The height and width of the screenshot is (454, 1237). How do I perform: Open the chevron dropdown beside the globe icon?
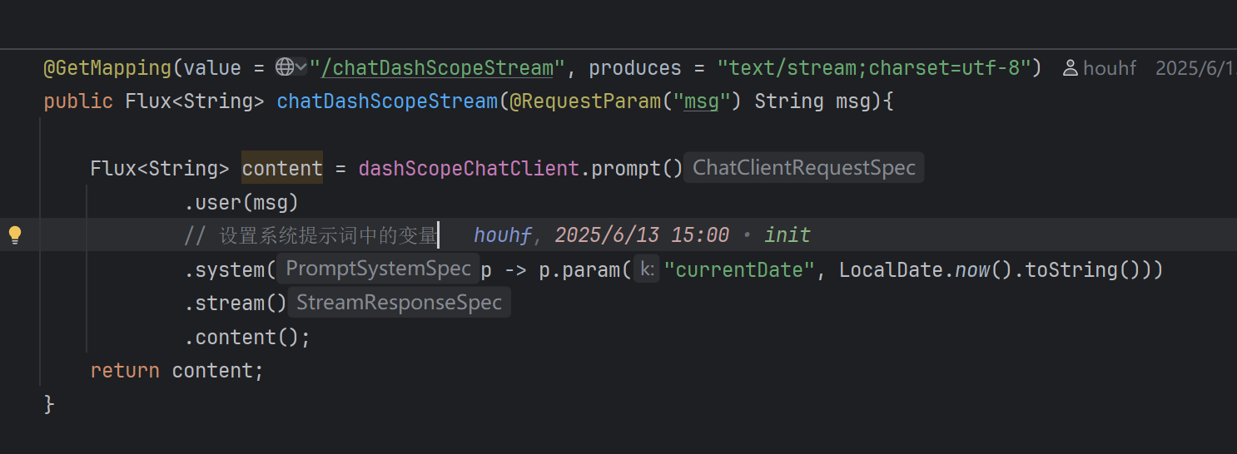click(x=301, y=67)
